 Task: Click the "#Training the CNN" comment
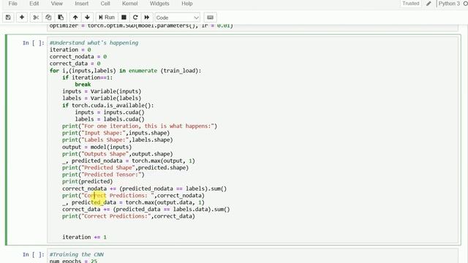pyautogui.click(x=77, y=254)
